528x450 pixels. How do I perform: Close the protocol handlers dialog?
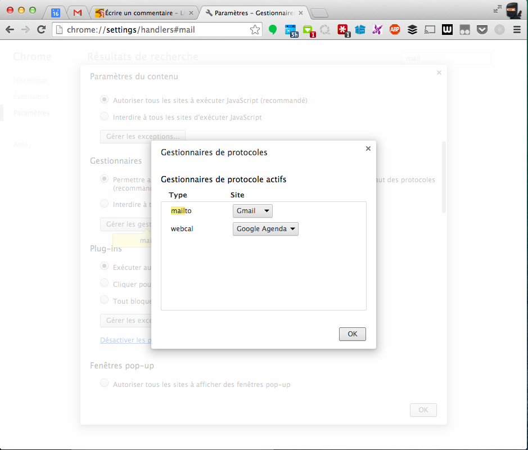(x=368, y=148)
